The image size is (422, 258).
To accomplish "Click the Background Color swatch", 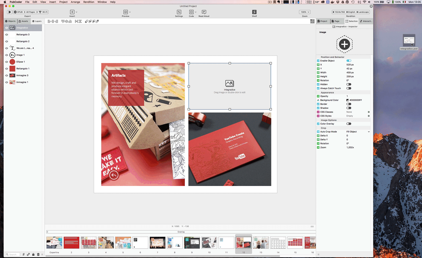I will coord(347,100).
